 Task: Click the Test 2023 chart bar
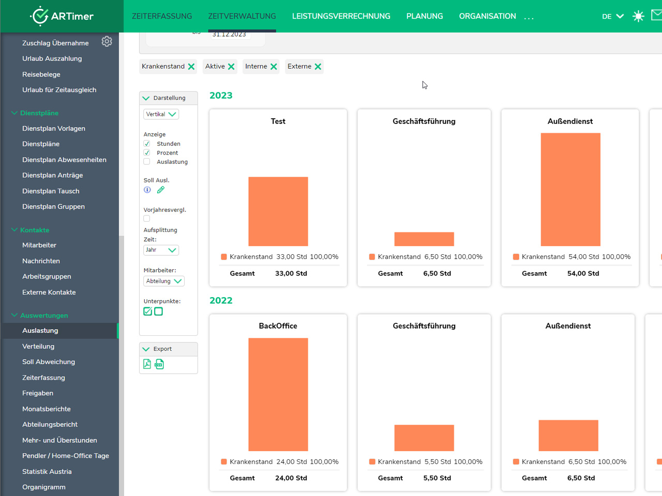[x=278, y=211]
